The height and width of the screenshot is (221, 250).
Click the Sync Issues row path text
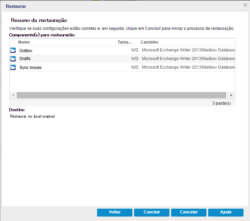[188, 67]
